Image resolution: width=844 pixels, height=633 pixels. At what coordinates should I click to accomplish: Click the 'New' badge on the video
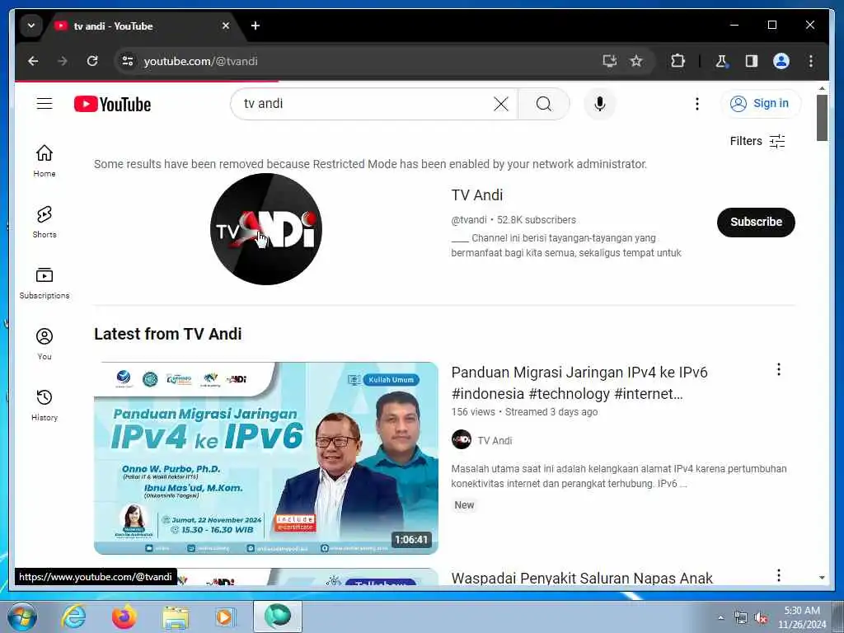464,505
